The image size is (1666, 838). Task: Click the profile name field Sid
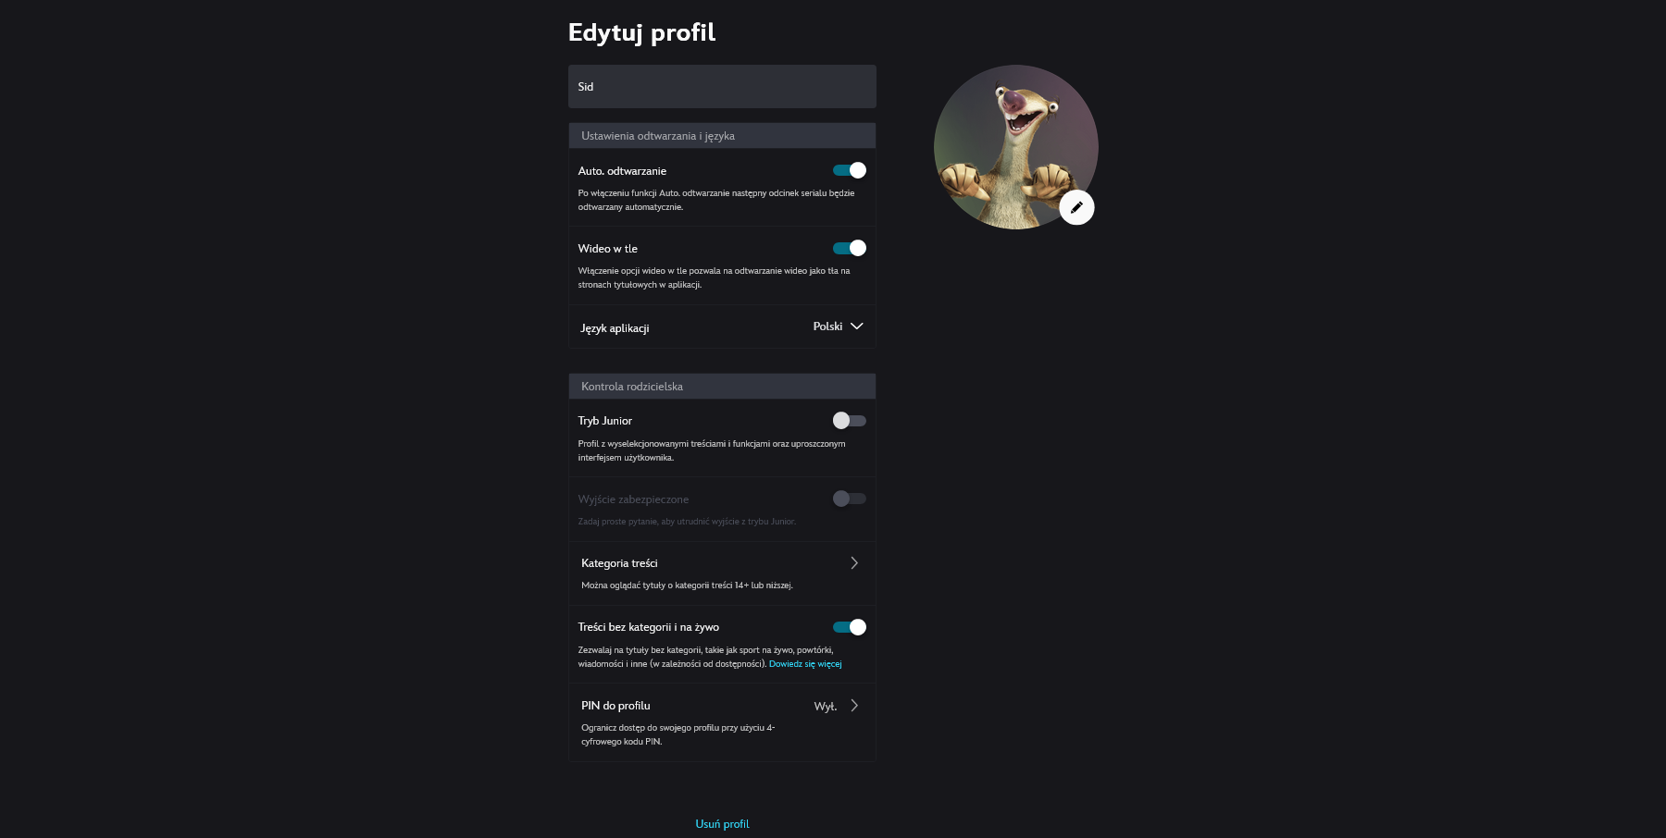pyautogui.click(x=722, y=86)
